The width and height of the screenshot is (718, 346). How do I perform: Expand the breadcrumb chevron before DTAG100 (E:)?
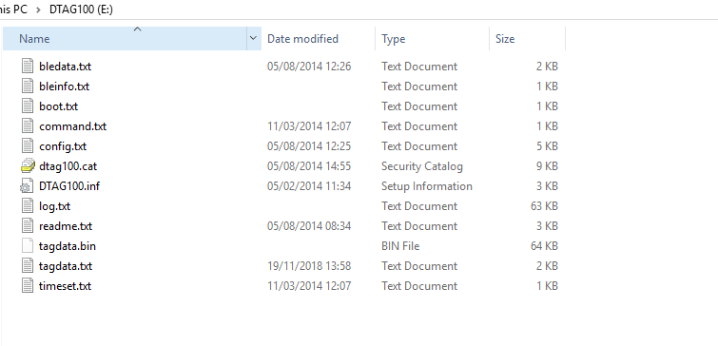(x=38, y=10)
